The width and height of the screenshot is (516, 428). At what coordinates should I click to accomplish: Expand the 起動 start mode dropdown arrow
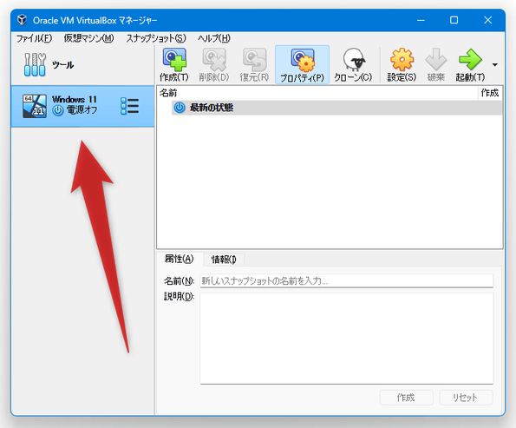point(495,65)
